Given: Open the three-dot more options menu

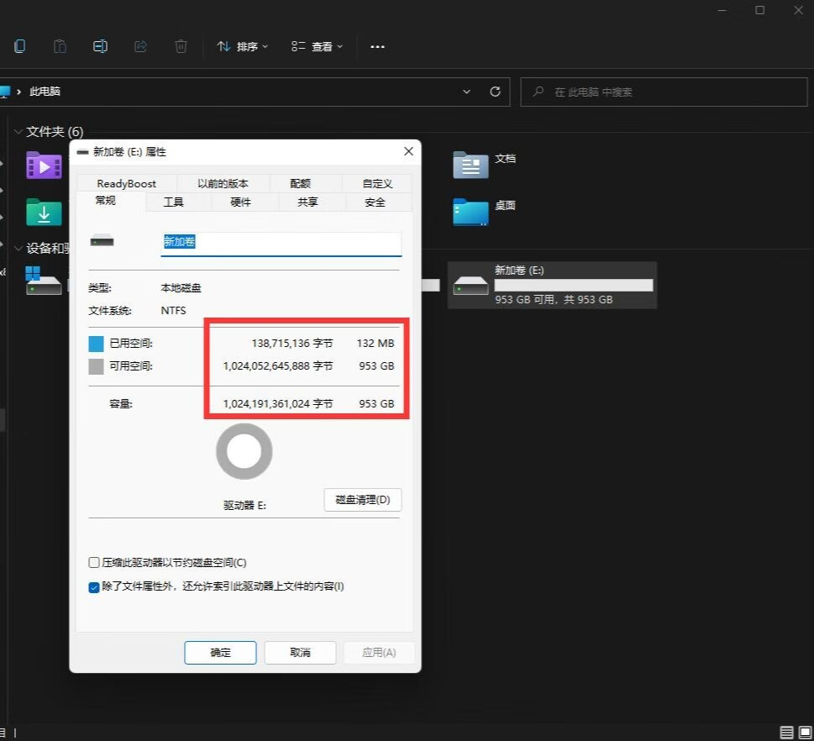Looking at the screenshot, I should (377, 47).
